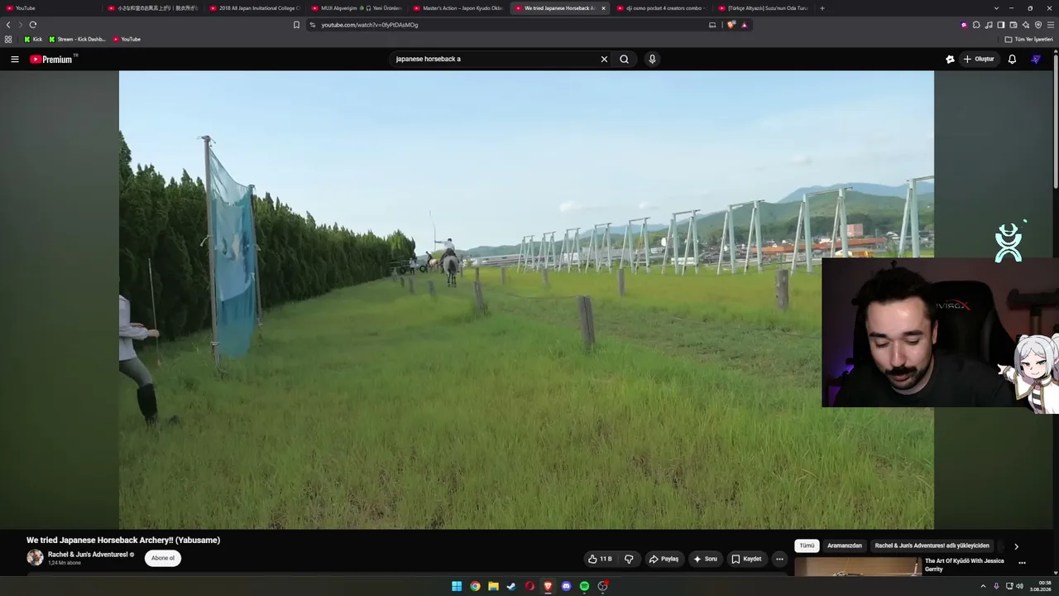The width and height of the screenshot is (1059, 596).
Task: Open Rachel & Jun's Adventures! channel name
Action: click(x=88, y=555)
